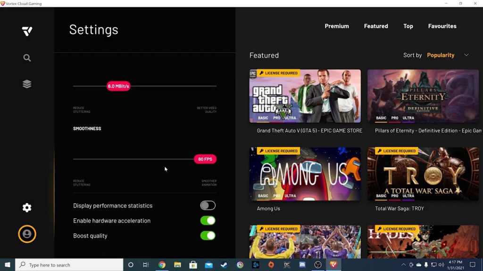
Task: Open Settings via the gear icon
Action: pyautogui.click(x=27, y=207)
